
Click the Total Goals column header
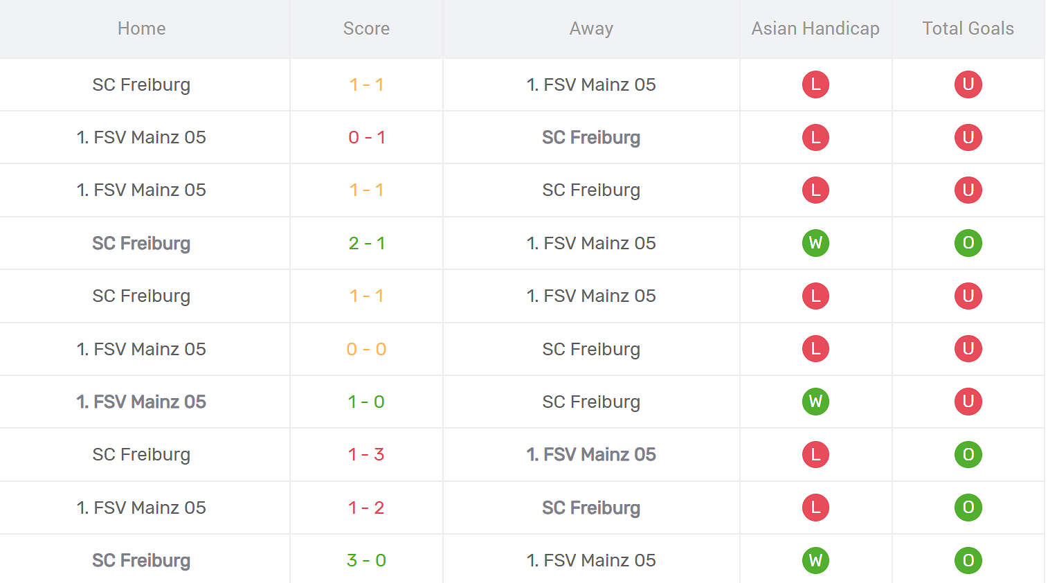[968, 28]
